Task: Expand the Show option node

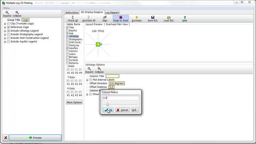Action: (87, 94)
